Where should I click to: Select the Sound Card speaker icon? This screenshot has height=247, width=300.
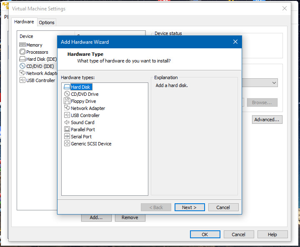pyautogui.click(x=67, y=122)
